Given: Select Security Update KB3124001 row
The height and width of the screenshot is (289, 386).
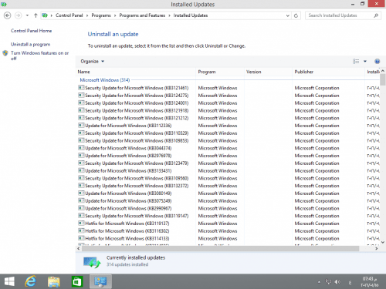Looking at the screenshot, I should coord(229,103).
